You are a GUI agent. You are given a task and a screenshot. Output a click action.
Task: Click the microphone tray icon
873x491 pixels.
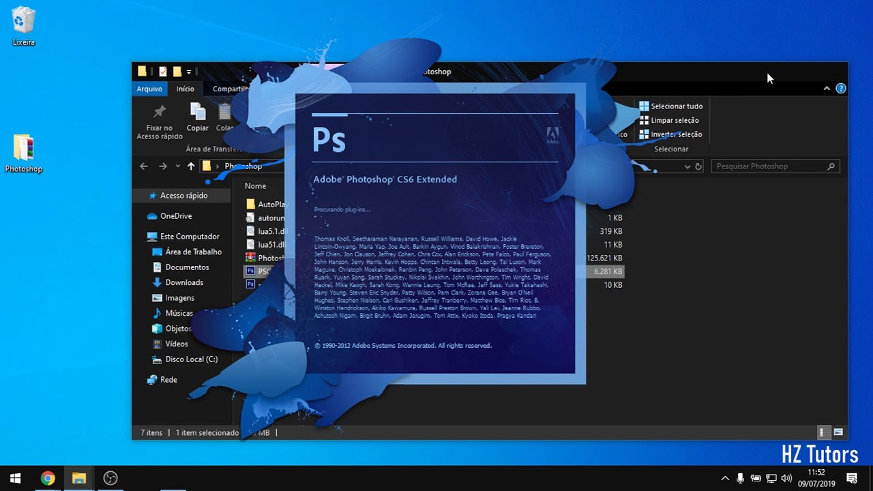[741, 478]
